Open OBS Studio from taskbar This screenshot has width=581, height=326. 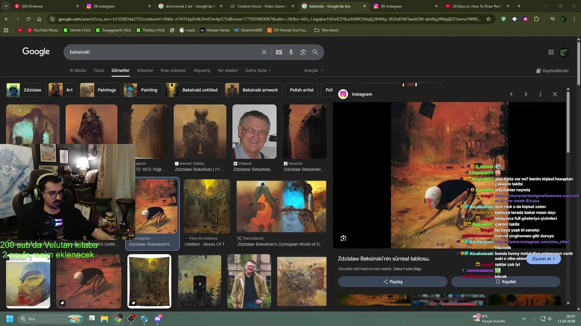(131, 319)
